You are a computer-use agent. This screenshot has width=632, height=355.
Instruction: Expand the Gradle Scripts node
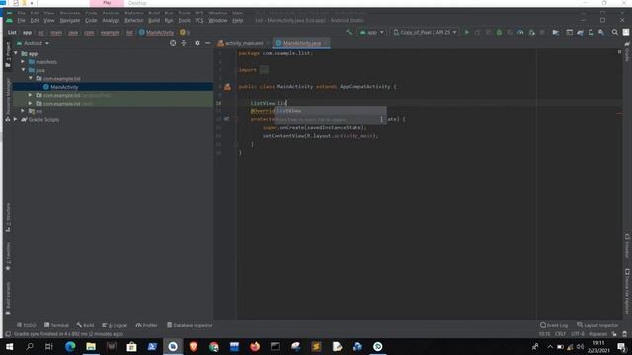pyautogui.click(x=16, y=119)
